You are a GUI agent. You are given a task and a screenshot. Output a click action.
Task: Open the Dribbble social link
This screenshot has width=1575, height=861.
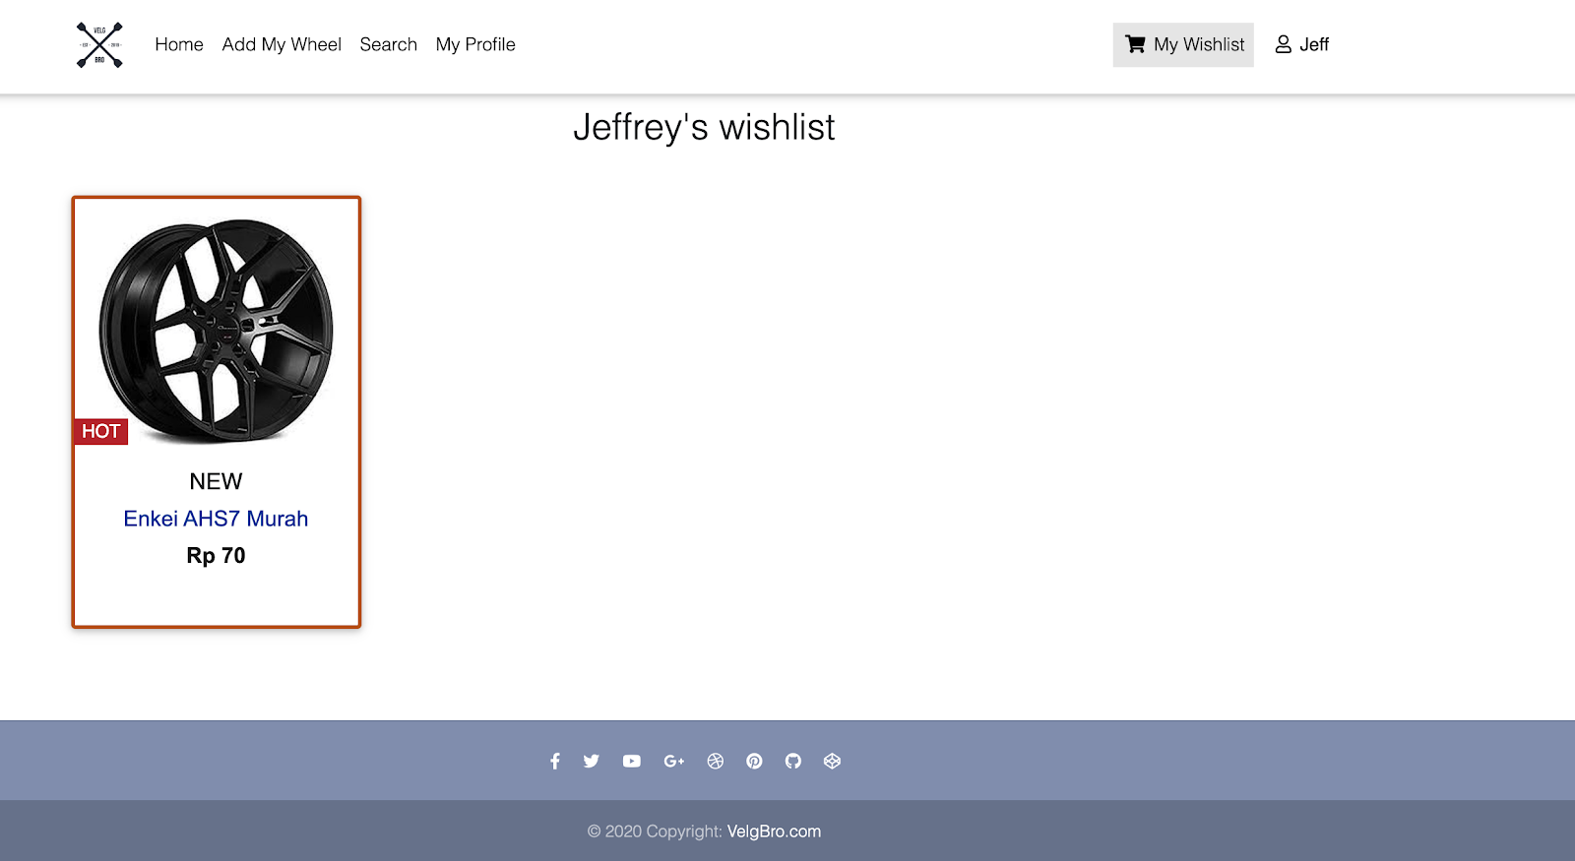click(716, 761)
